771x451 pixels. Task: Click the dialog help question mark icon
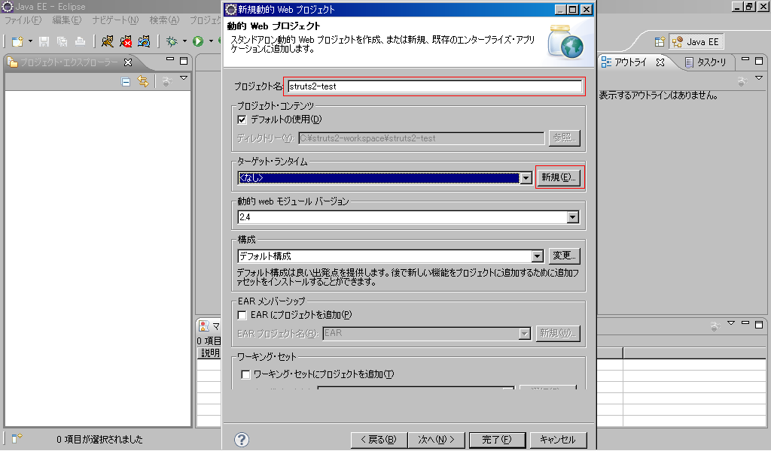[242, 440]
